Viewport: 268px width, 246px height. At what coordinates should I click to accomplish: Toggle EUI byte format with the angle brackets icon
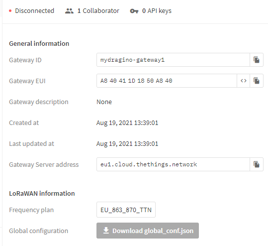click(x=244, y=81)
